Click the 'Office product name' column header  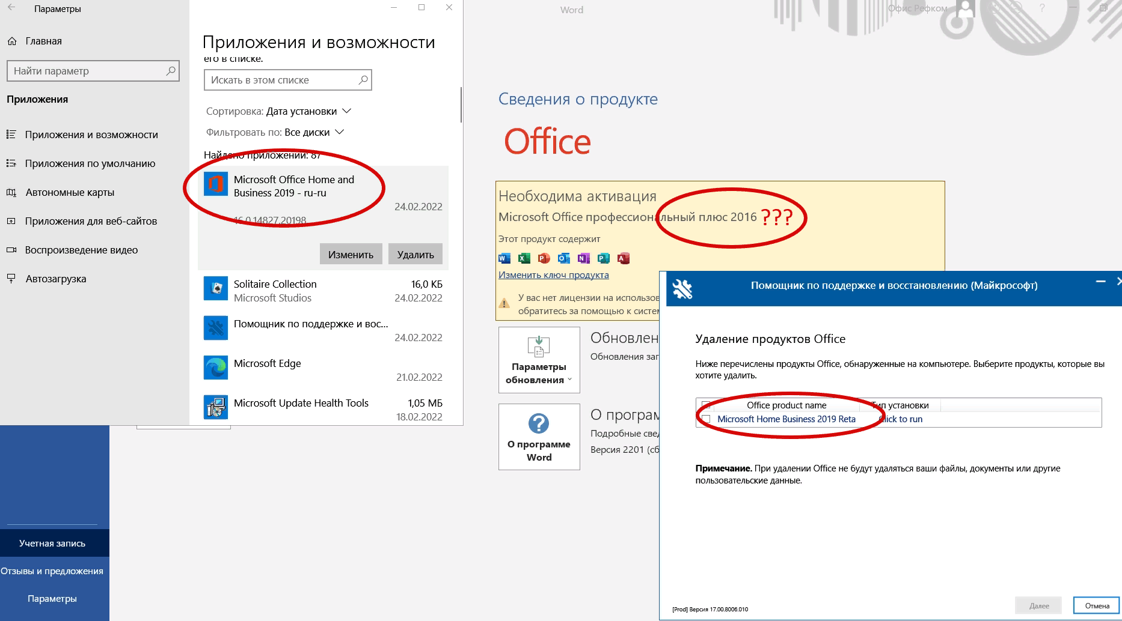(786, 405)
